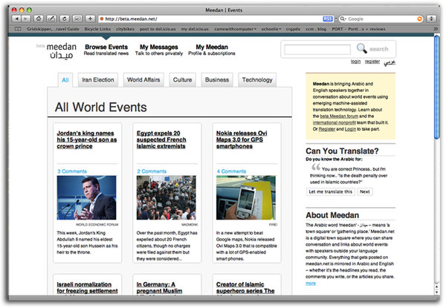Open the Business tab
Screen dimensions: 446x308
point(217,79)
